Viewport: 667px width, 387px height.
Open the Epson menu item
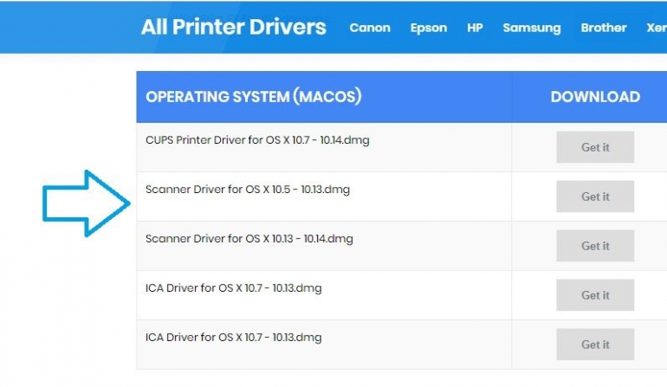pos(429,28)
